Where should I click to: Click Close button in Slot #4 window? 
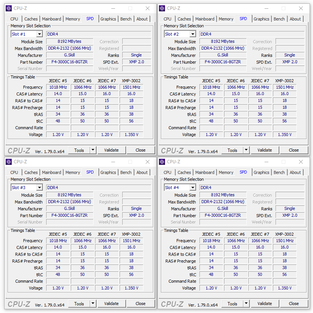[x=294, y=304]
